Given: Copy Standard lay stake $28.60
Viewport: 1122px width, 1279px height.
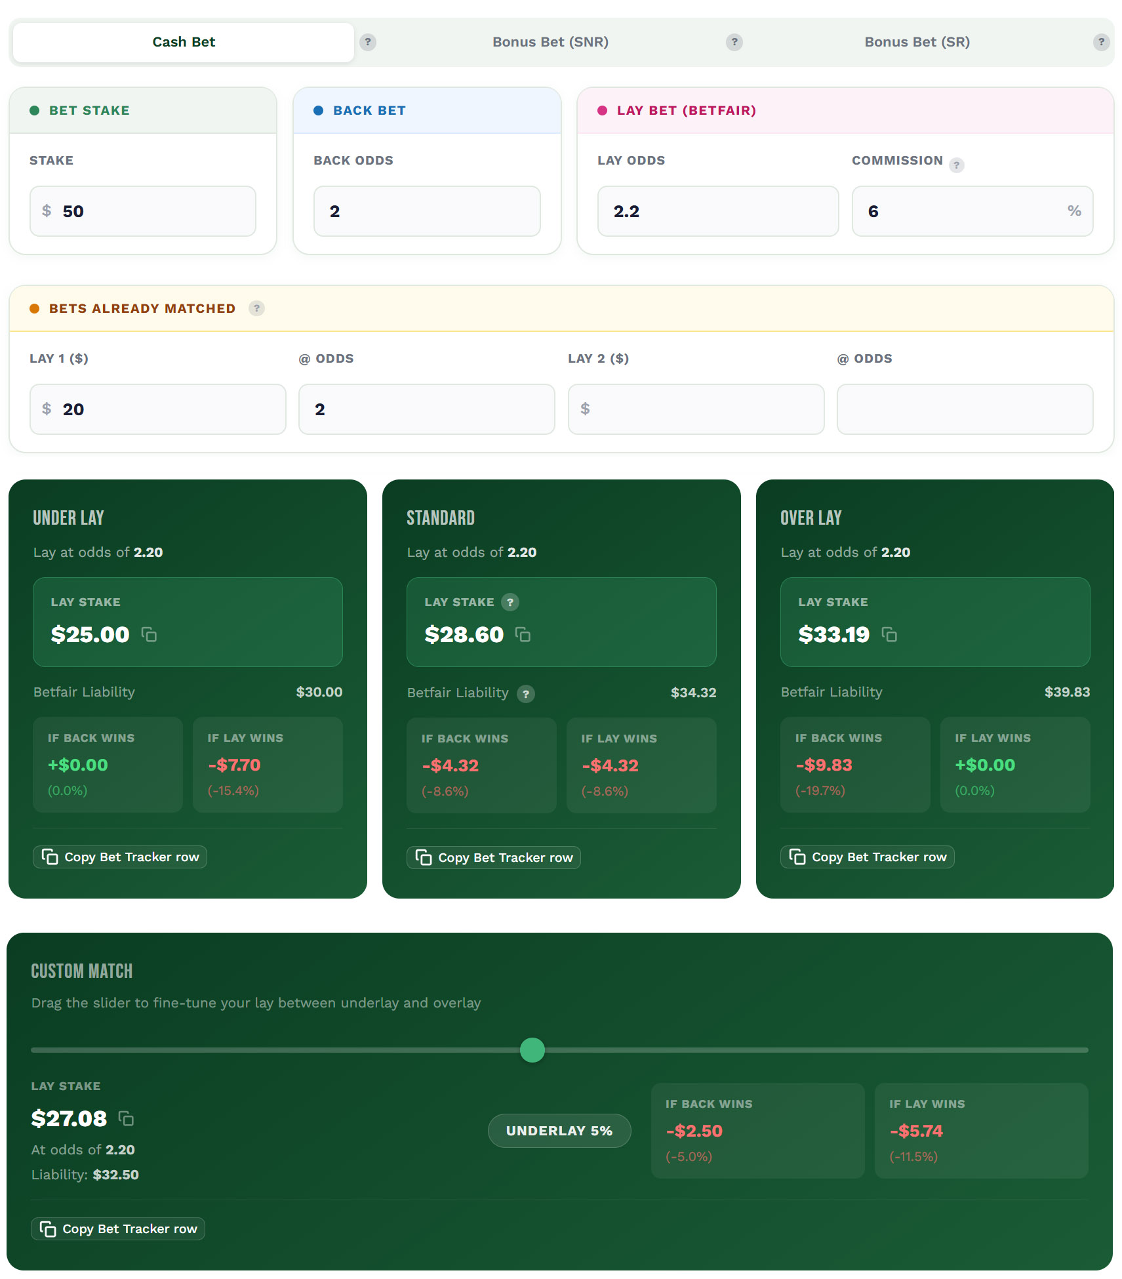Looking at the screenshot, I should pyautogui.click(x=523, y=635).
